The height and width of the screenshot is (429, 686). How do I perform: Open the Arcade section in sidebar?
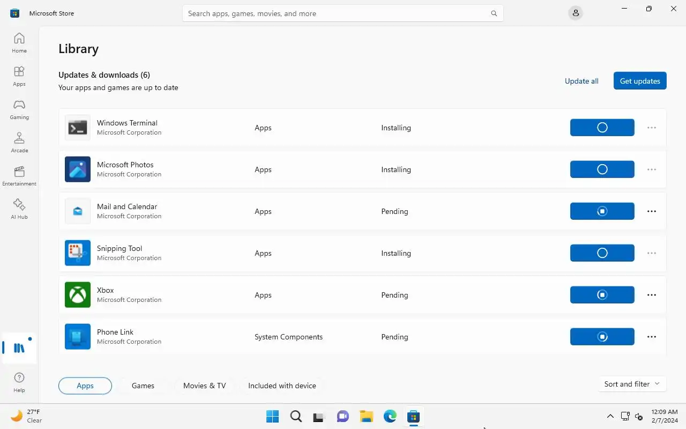tap(19, 143)
